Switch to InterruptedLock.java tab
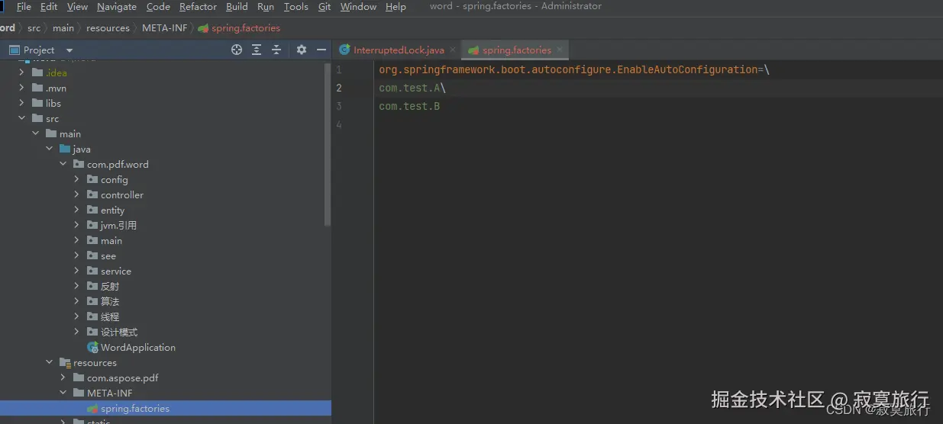 click(399, 50)
